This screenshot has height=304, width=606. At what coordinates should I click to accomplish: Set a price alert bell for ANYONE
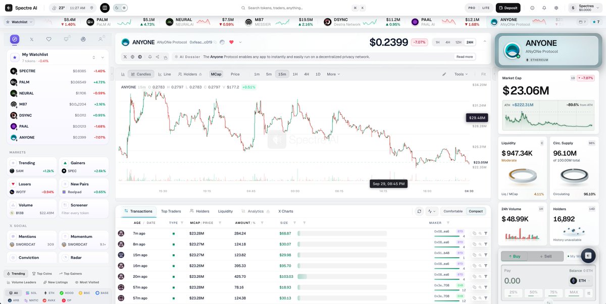pos(150,57)
